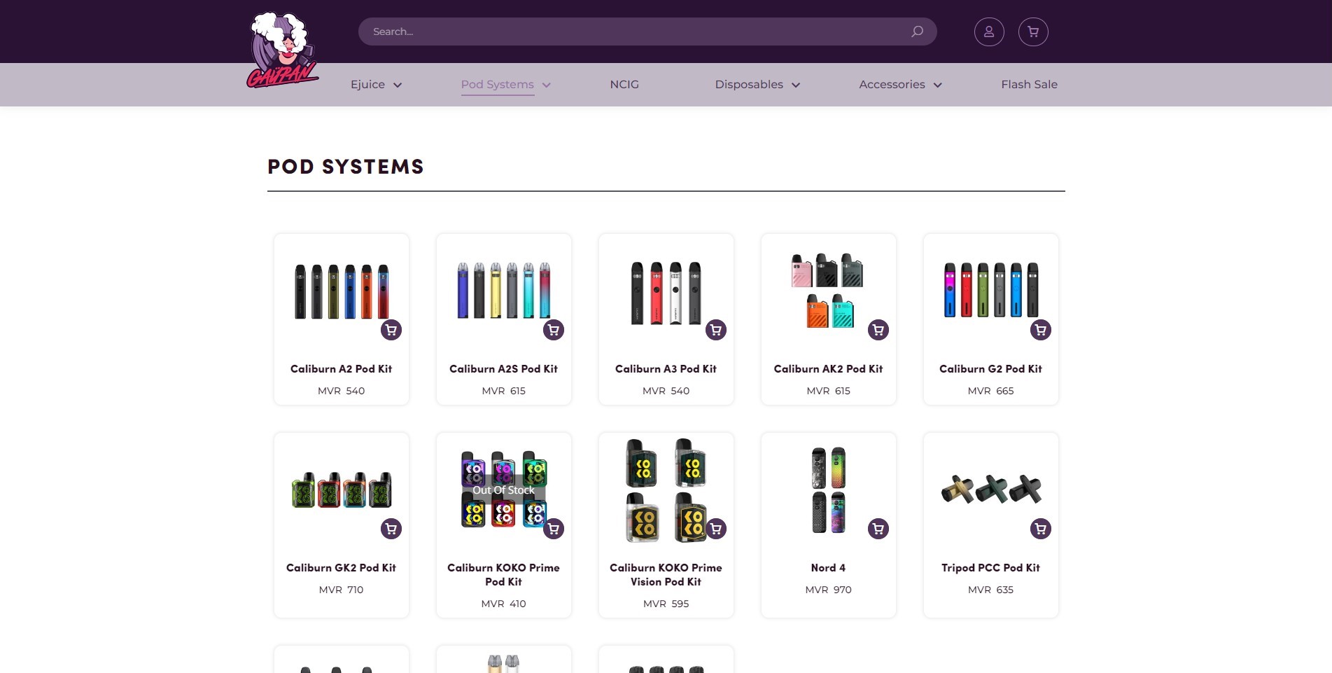Image resolution: width=1332 pixels, height=673 pixels.
Task: Expand the Accessories chevron
Action: coord(938,85)
